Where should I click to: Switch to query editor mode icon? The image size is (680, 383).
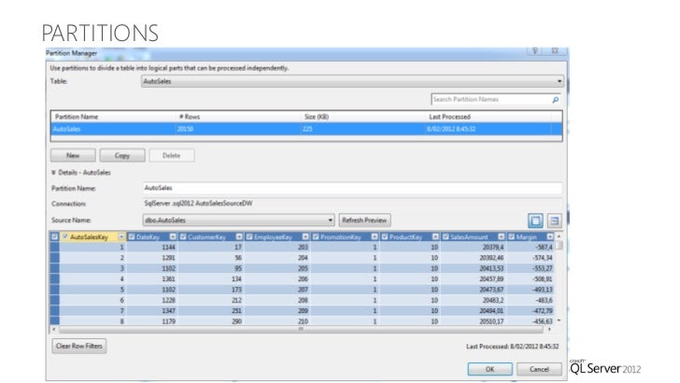tap(554, 220)
